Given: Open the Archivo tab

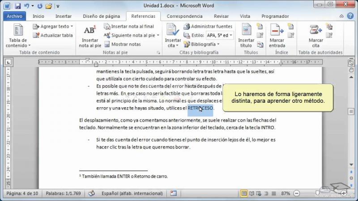Looking at the screenshot, I should pos(14,16).
